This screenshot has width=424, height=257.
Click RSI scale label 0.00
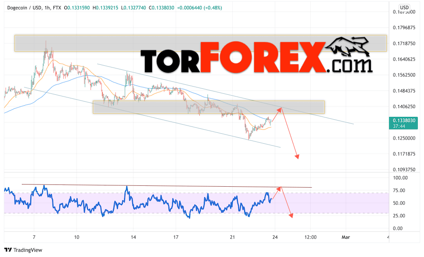click(398, 228)
